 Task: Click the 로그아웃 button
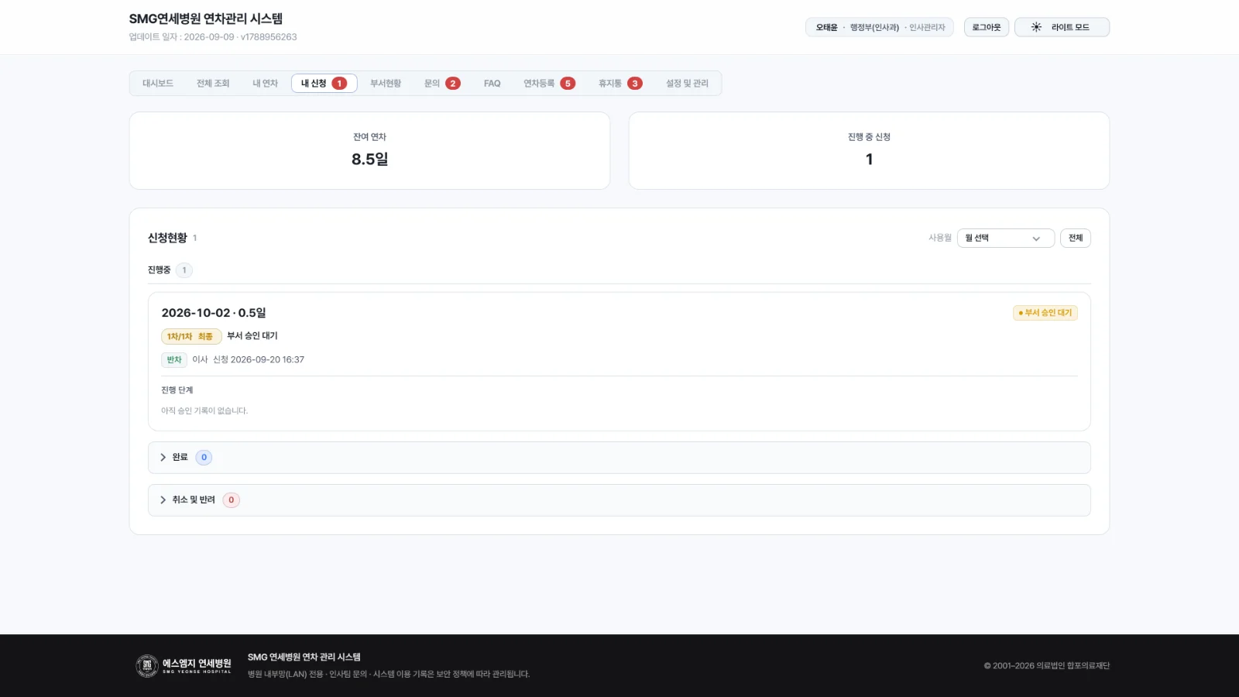pyautogui.click(x=987, y=27)
